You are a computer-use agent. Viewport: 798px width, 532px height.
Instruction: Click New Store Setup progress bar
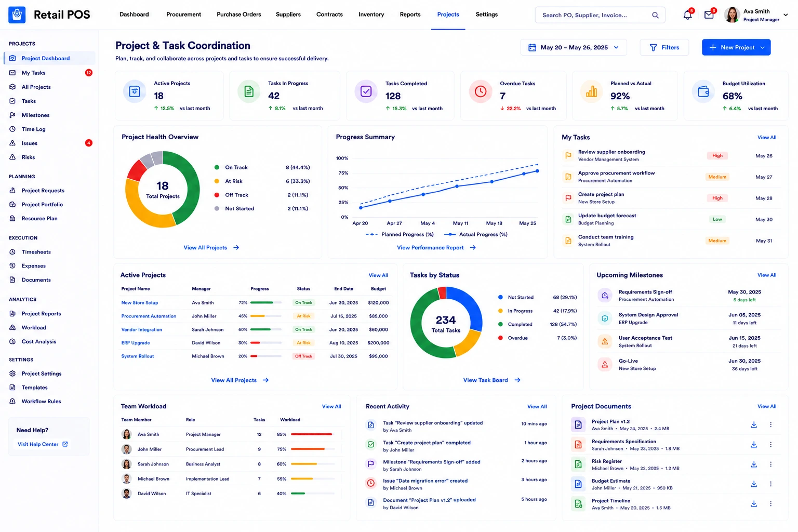tap(266, 302)
